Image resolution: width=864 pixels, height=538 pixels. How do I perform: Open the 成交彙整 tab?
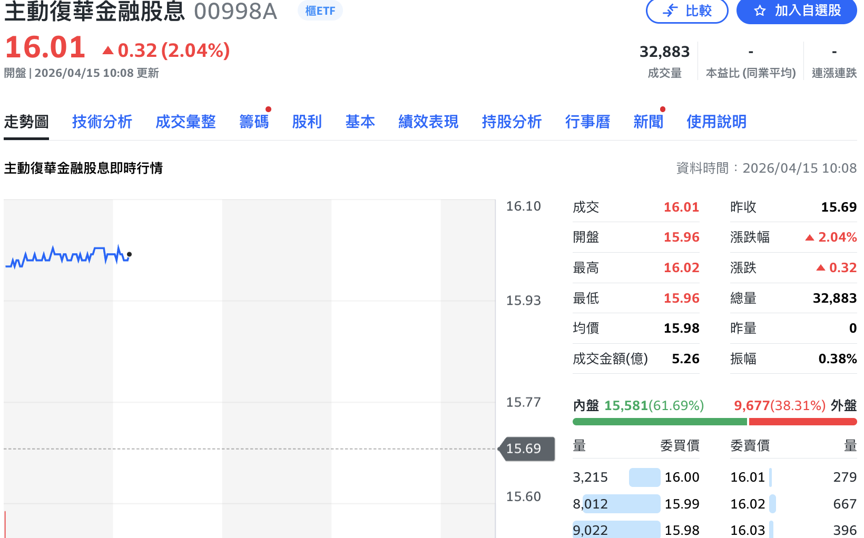(185, 122)
